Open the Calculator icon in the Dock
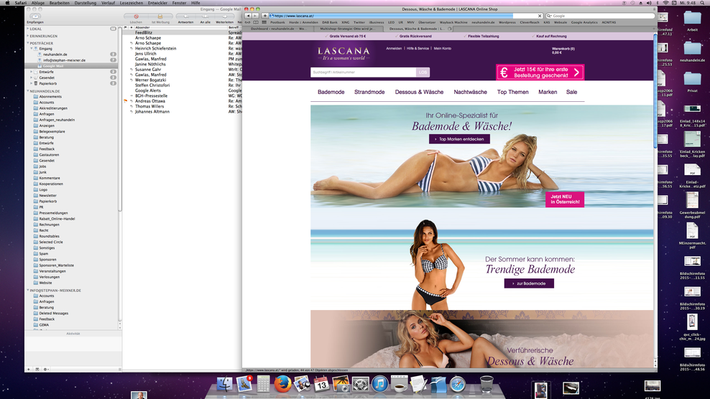710x399 pixels. [263, 384]
